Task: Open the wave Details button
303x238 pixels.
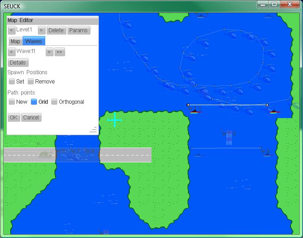Action: (x=18, y=63)
